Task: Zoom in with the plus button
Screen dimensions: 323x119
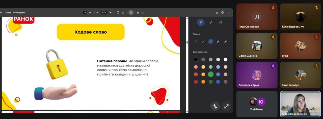Action: (x=110, y=12)
